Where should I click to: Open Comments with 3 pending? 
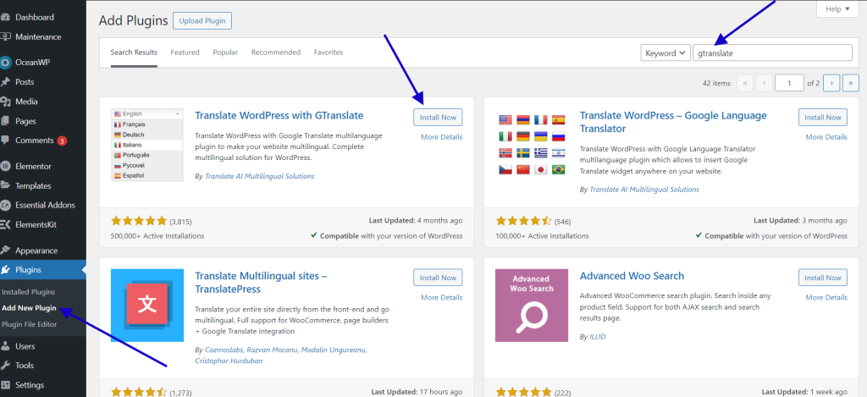tap(41, 141)
